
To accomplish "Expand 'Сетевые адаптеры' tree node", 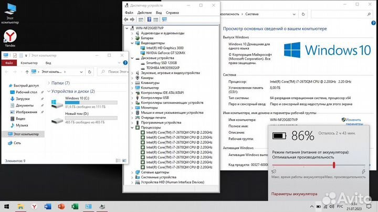I will pyautogui.click(x=132, y=172).
